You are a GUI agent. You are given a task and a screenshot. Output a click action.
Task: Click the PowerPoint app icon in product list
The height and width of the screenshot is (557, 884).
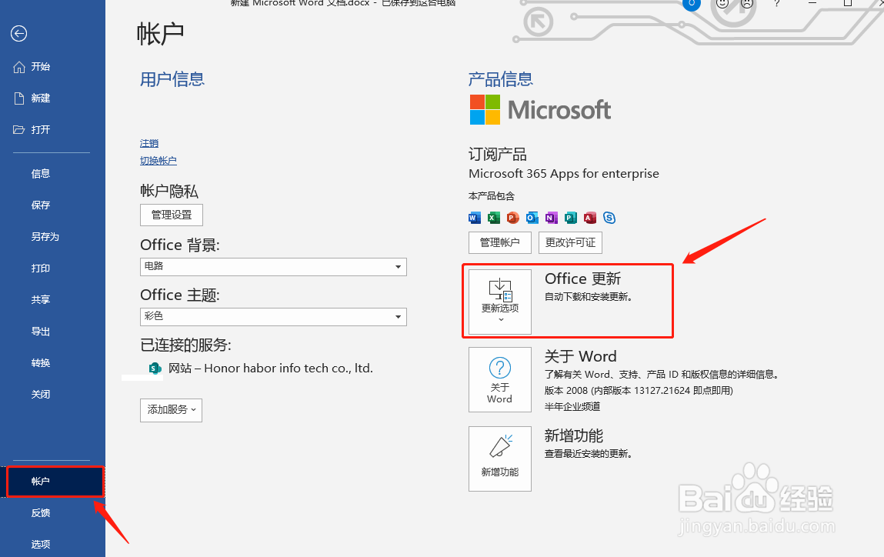[x=513, y=218]
